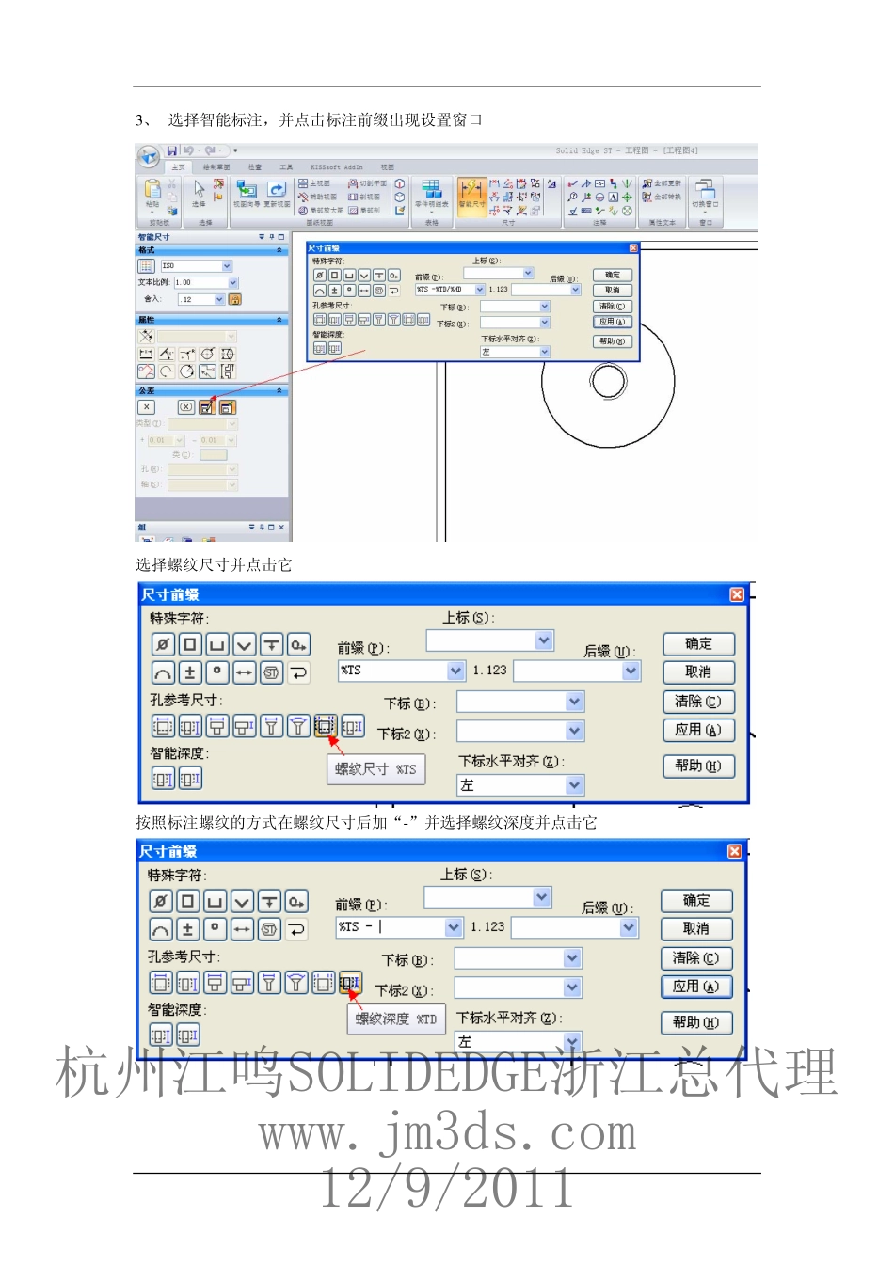Switch to the 主页 ribbon tab
The height and width of the screenshot is (1264, 894).
click(178, 167)
